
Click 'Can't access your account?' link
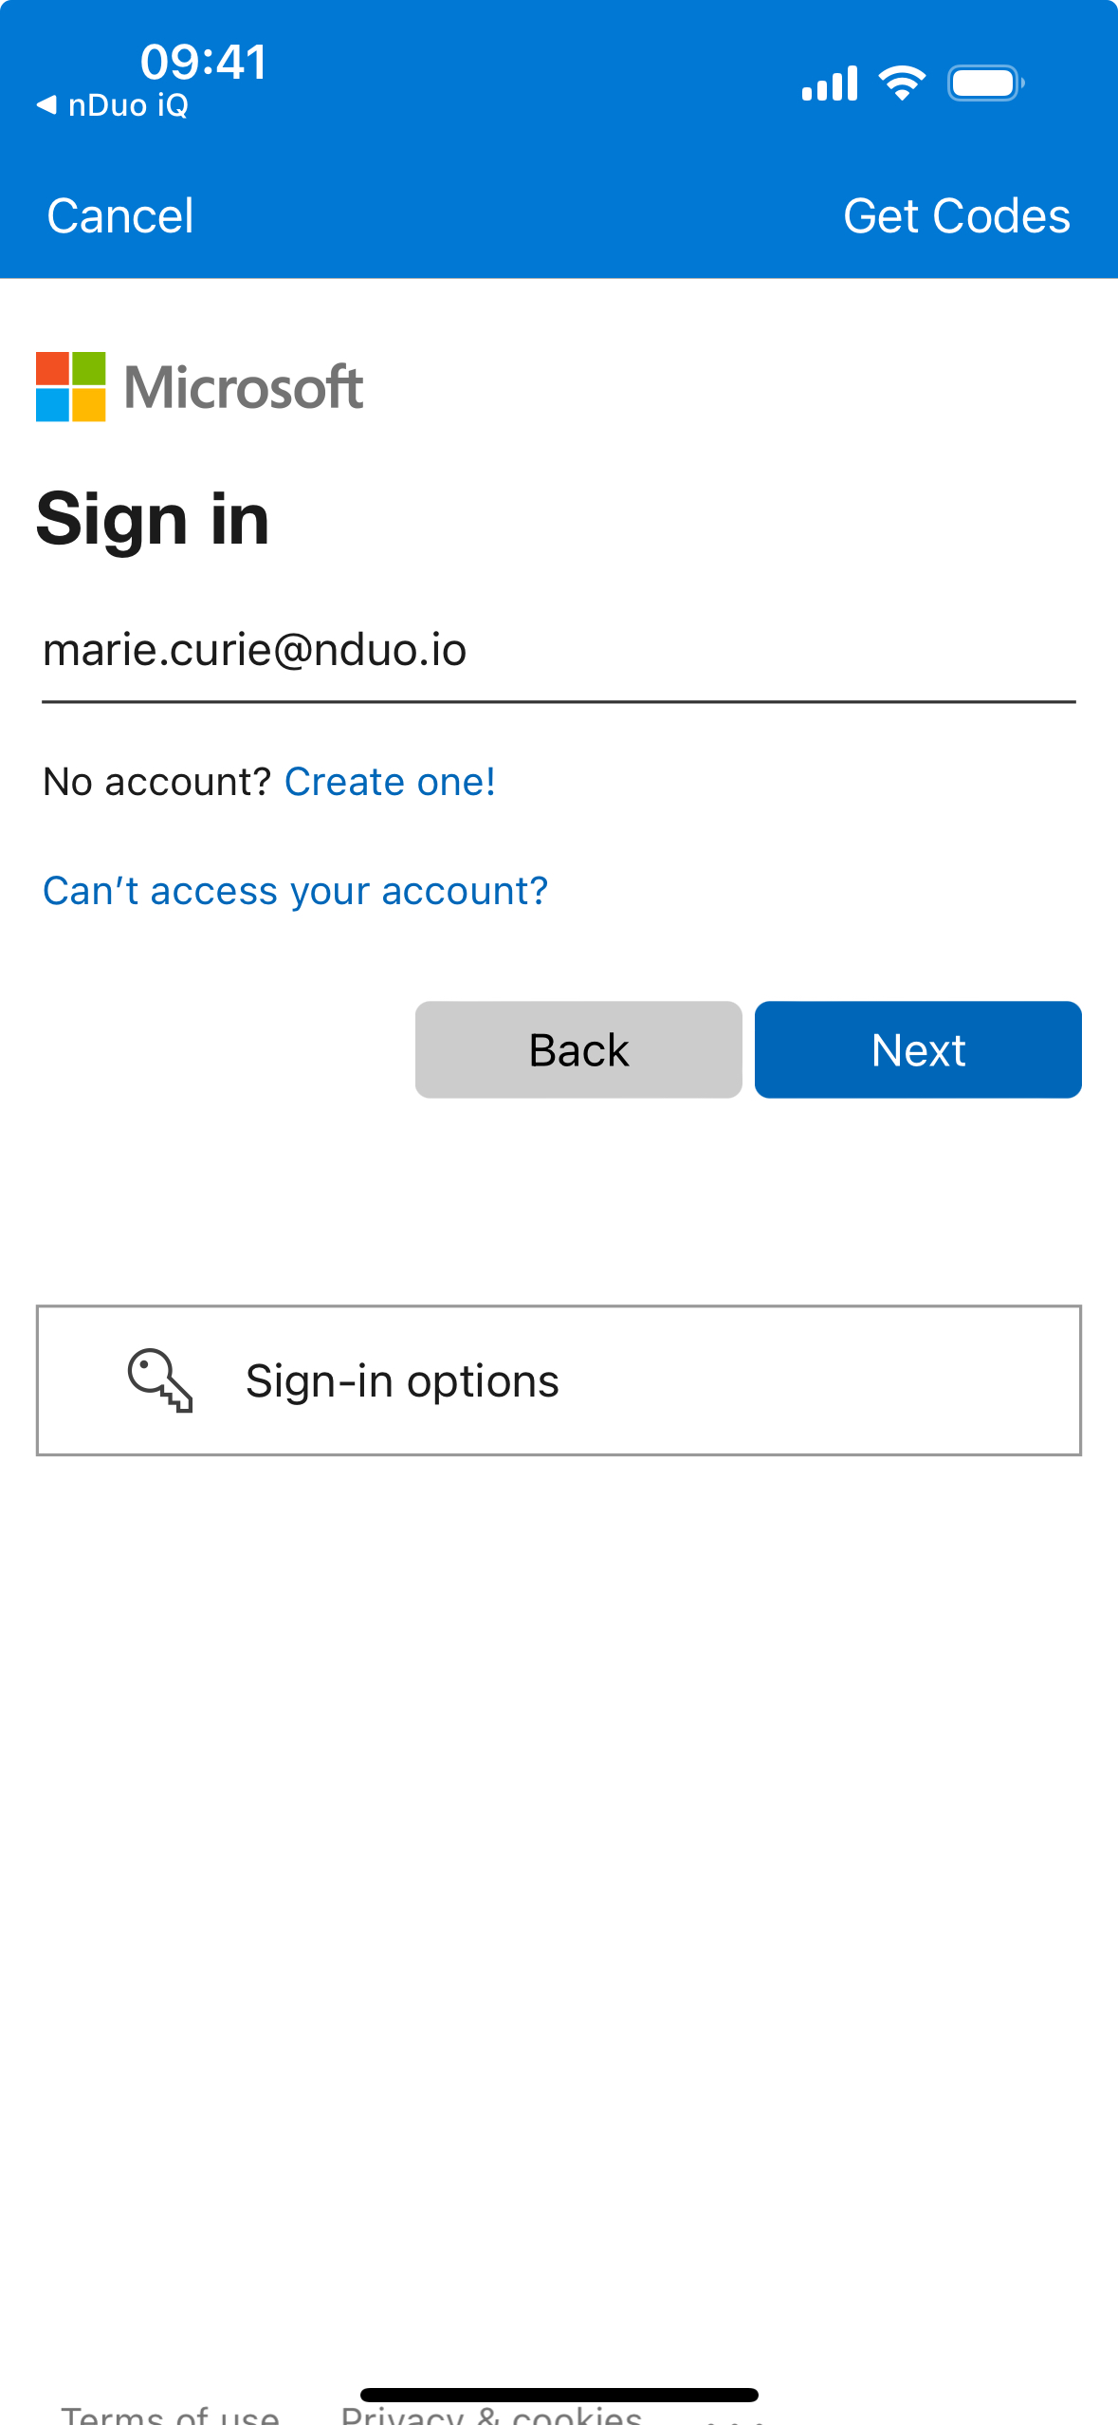(296, 892)
